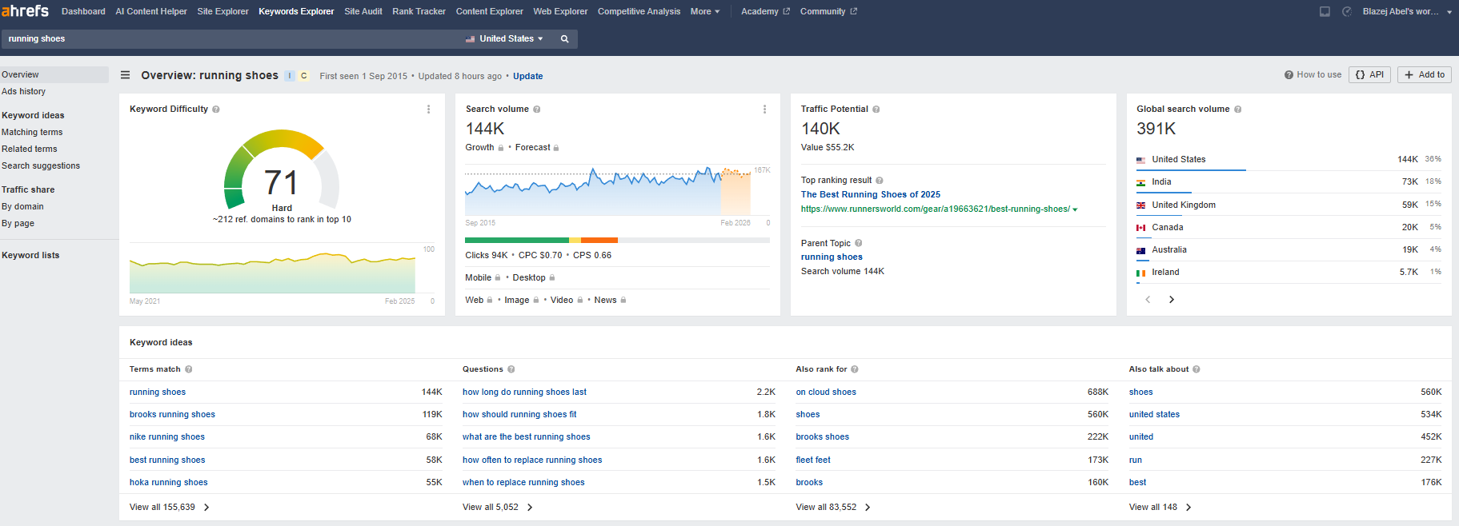Click help icon beside Keyword Difficulty

pyautogui.click(x=216, y=110)
